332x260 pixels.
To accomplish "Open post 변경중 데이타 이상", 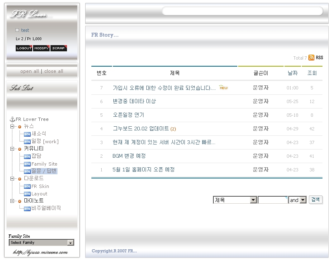I will pyautogui.click(x=134, y=101).
